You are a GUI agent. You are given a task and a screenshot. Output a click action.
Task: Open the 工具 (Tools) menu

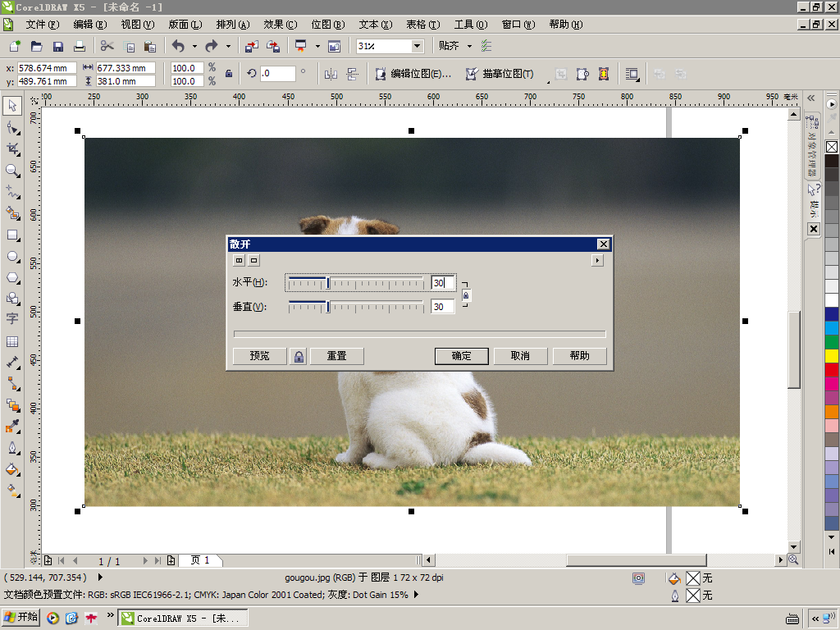point(471,25)
